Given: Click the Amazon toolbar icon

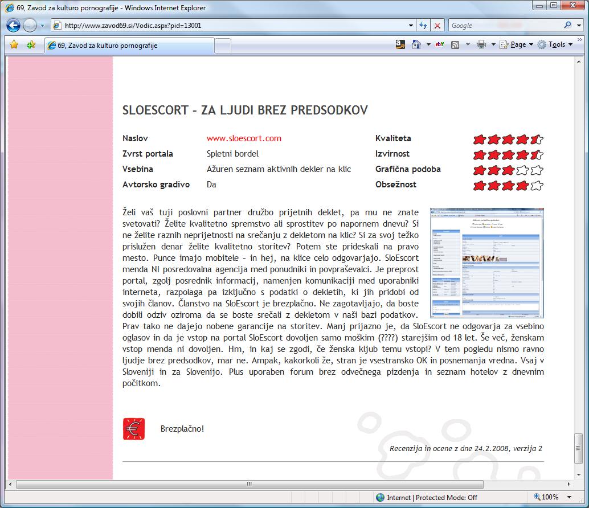Looking at the screenshot, I should (400, 44).
